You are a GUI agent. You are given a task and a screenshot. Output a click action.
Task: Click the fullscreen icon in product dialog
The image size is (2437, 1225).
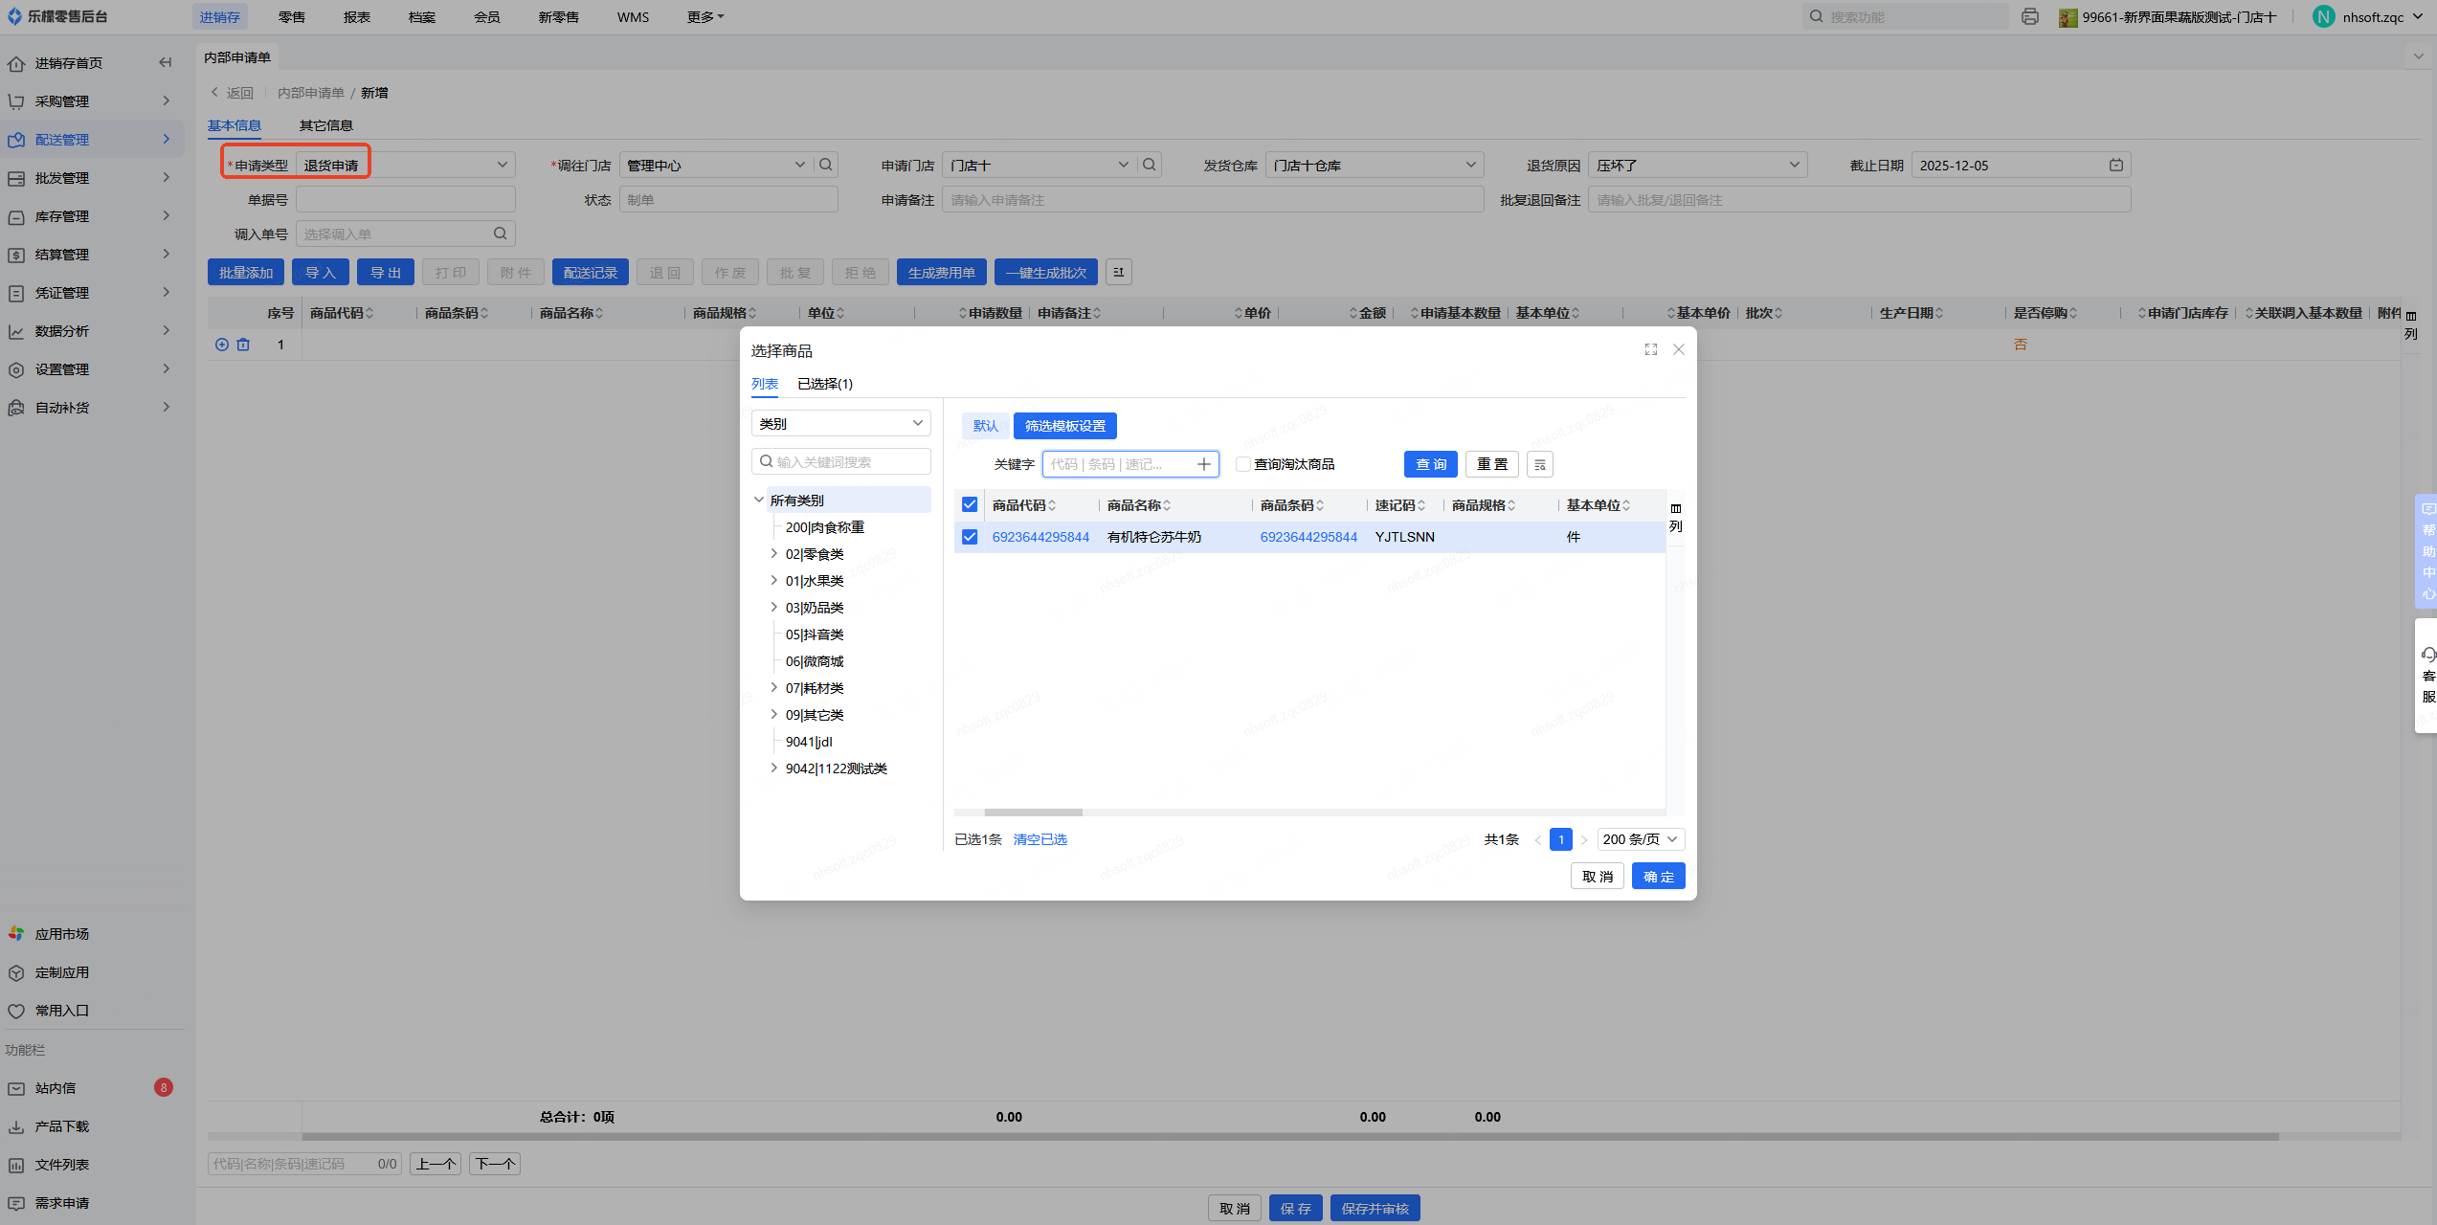1650,349
